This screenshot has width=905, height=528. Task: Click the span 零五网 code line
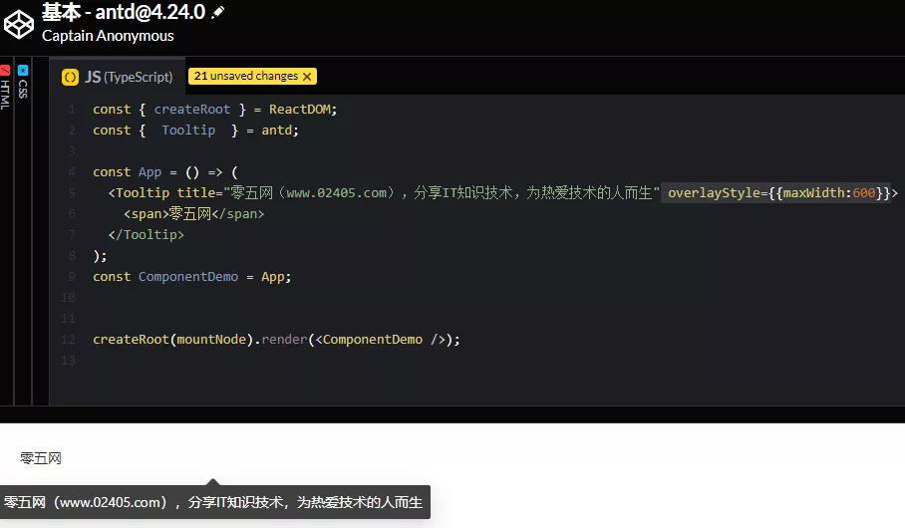(x=194, y=213)
